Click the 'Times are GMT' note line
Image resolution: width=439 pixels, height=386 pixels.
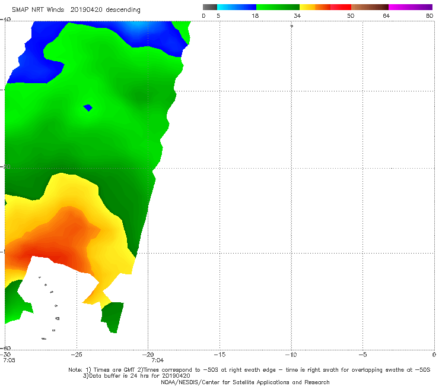[x=249, y=370]
